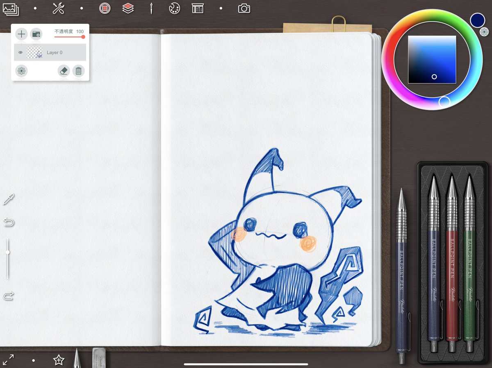Tap the dot left of the camera icon

221,8
